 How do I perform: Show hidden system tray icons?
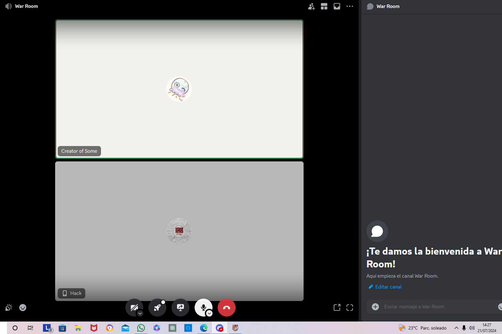(456, 328)
